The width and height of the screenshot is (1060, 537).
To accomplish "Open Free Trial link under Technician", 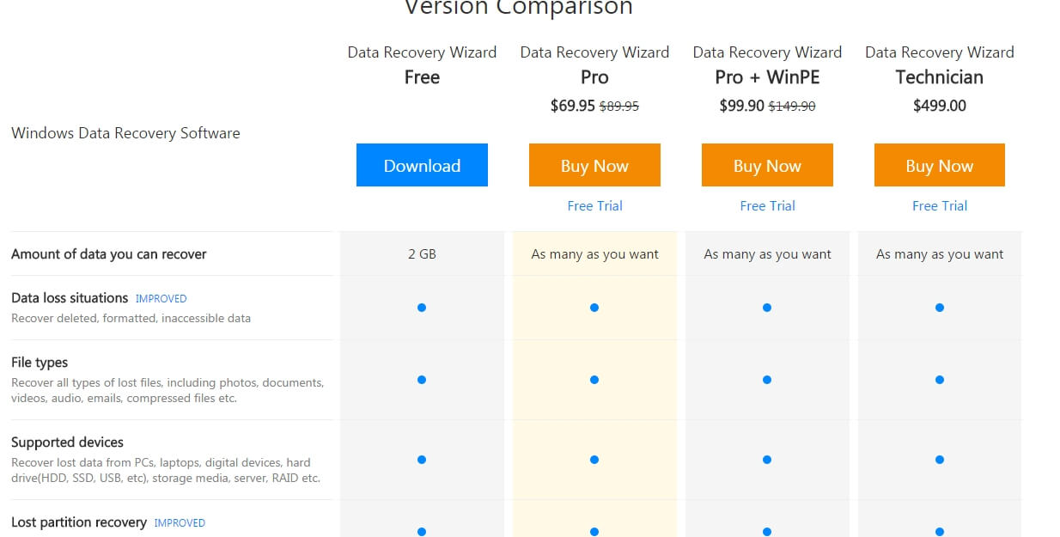I will tap(940, 205).
